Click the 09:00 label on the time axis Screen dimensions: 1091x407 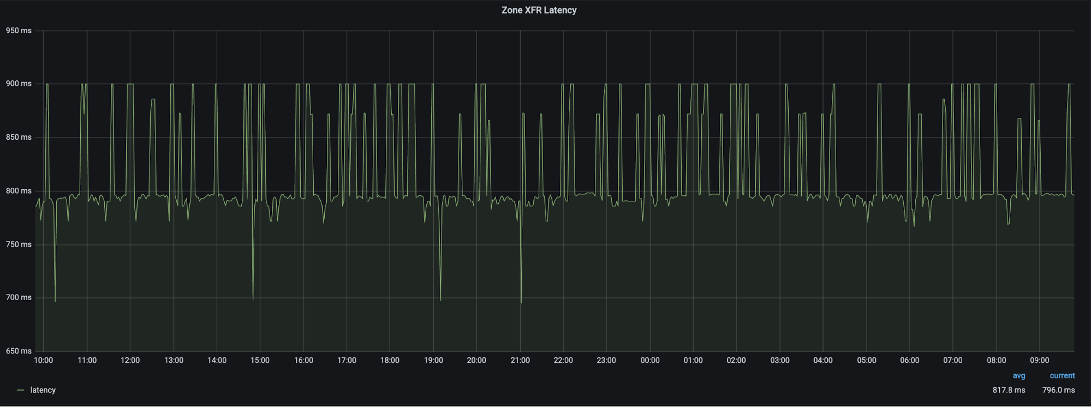1039,360
